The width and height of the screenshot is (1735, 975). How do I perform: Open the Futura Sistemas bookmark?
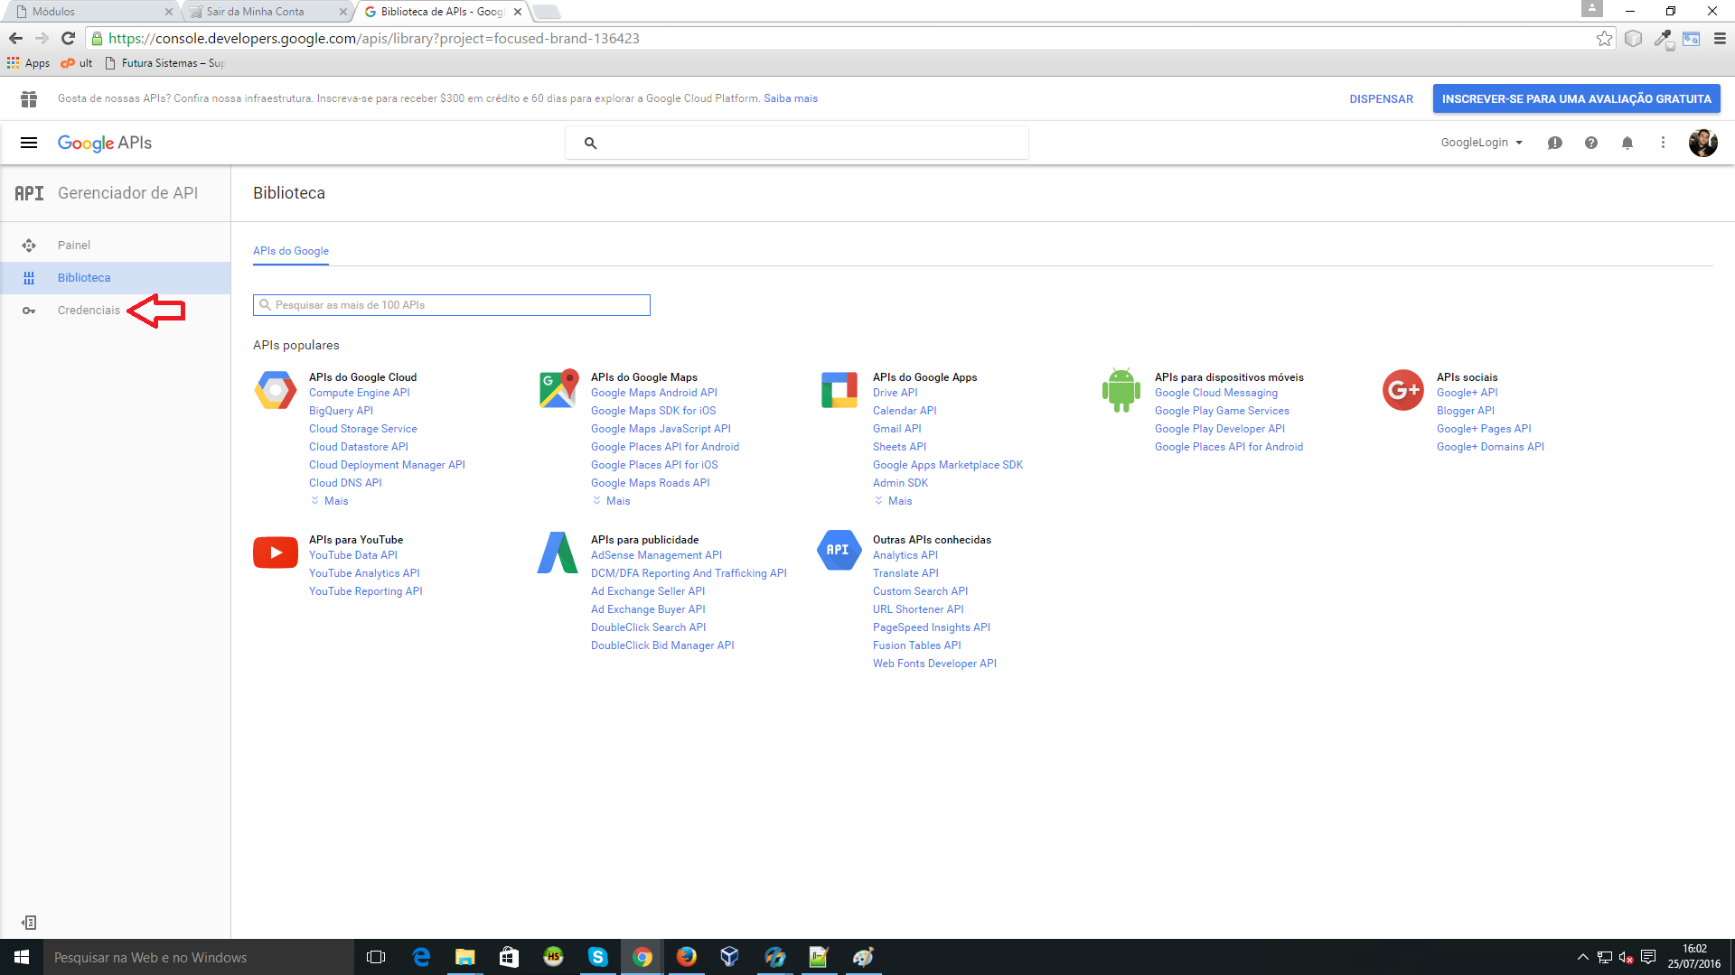165,63
